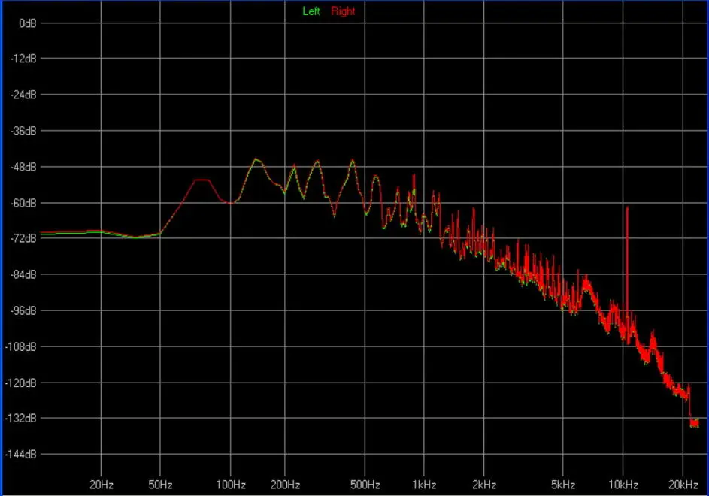709x496 pixels.
Task: Select the -120dB level label
Action: click(x=22, y=383)
